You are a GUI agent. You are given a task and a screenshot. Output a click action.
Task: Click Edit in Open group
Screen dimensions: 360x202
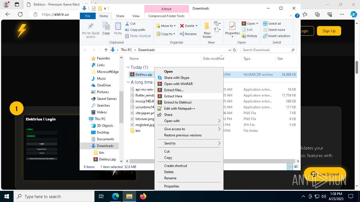pos(247,30)
